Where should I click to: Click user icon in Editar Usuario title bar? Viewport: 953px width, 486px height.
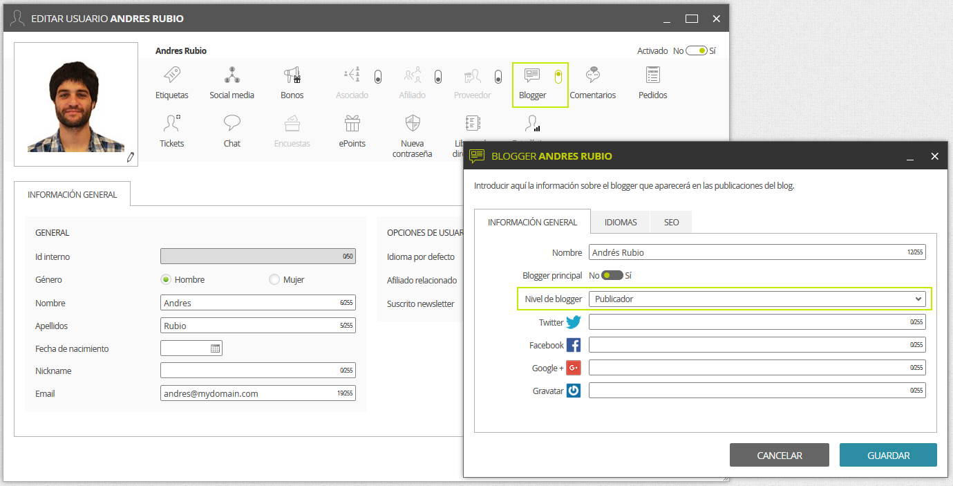tap(18, 18)
